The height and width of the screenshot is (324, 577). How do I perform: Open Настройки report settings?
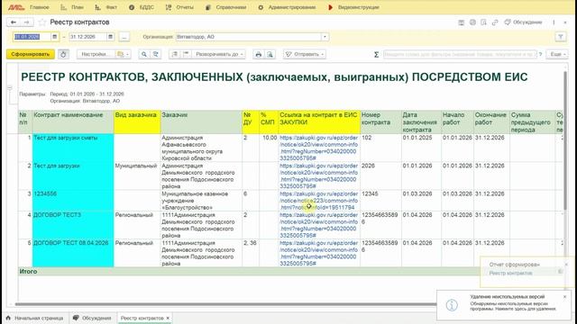coord(96,54)
